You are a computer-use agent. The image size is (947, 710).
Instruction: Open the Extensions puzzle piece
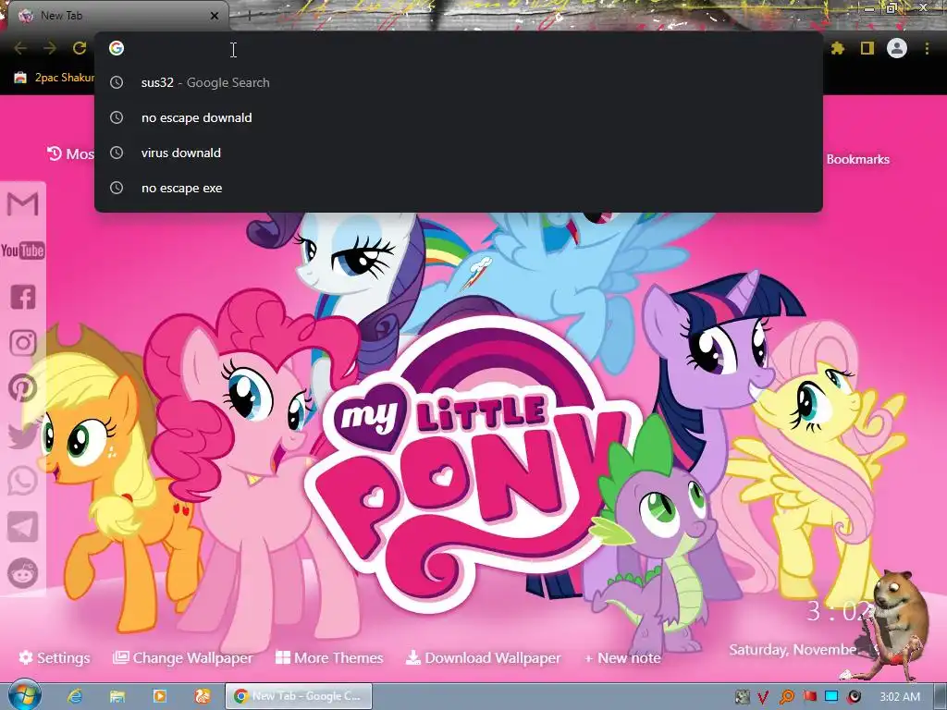pos(838,48)
